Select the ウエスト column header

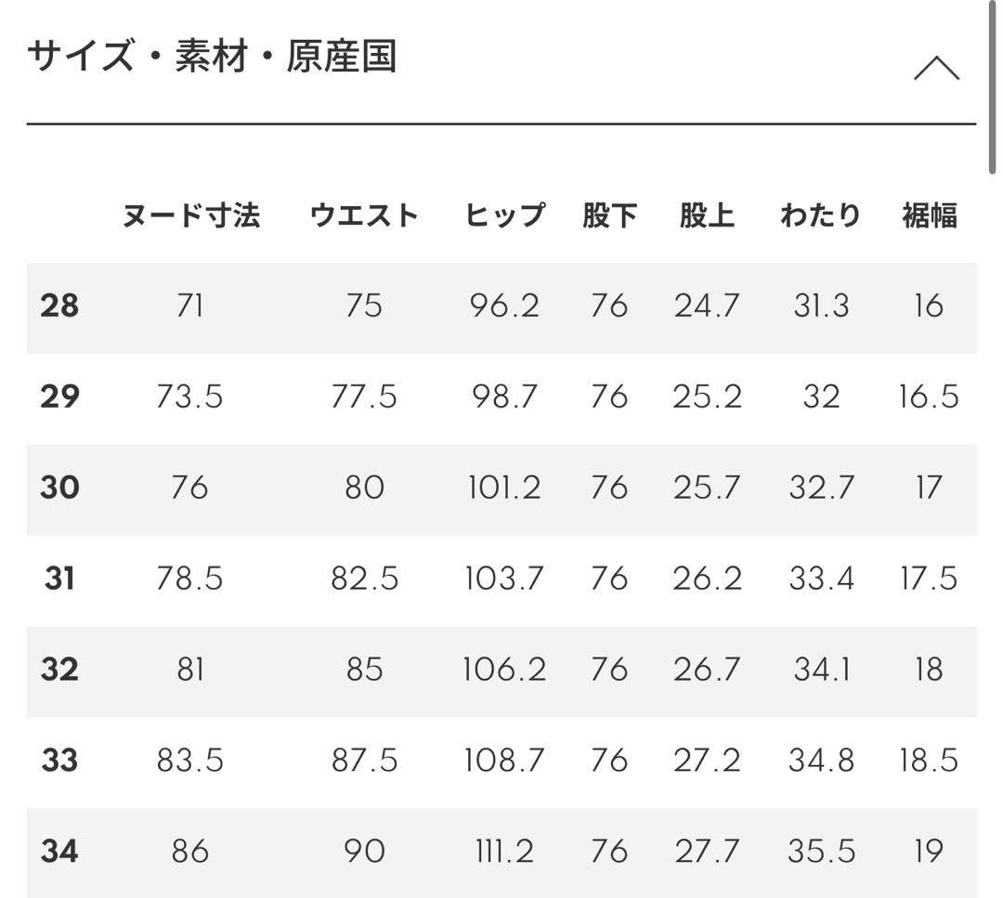coord(365,214)
